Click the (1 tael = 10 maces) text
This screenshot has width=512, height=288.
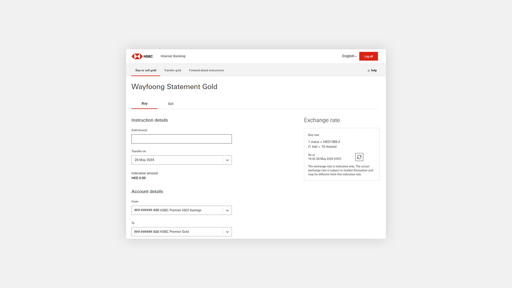point(322,147)
